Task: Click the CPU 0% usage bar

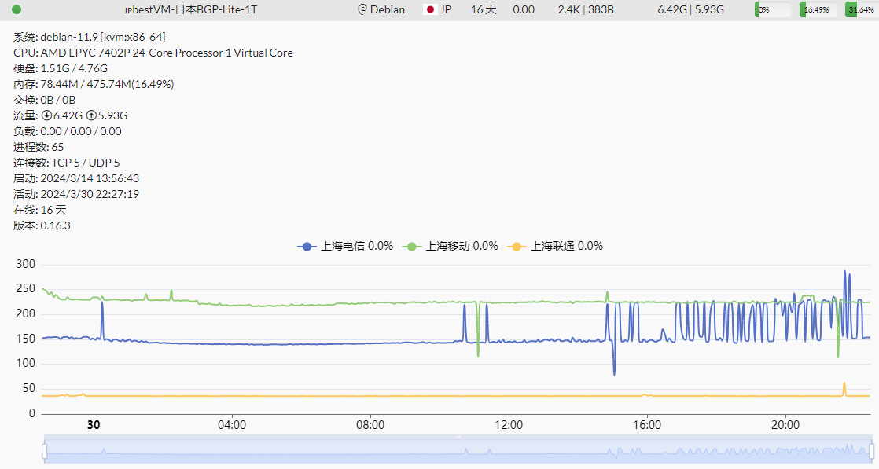Action: click(x=772, y=10)
